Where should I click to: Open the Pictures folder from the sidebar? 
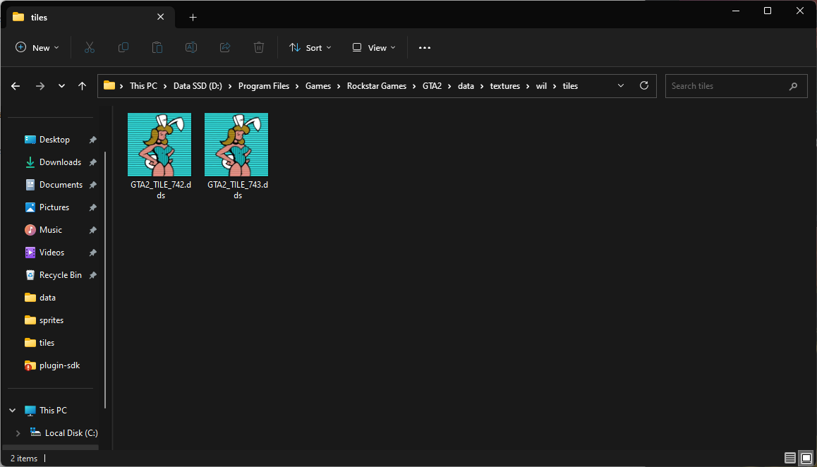point(54,207)
